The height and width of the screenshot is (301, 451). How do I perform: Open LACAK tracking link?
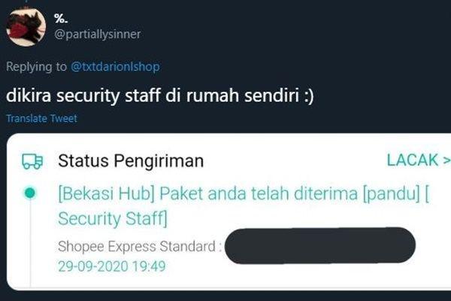click(413, 160)
